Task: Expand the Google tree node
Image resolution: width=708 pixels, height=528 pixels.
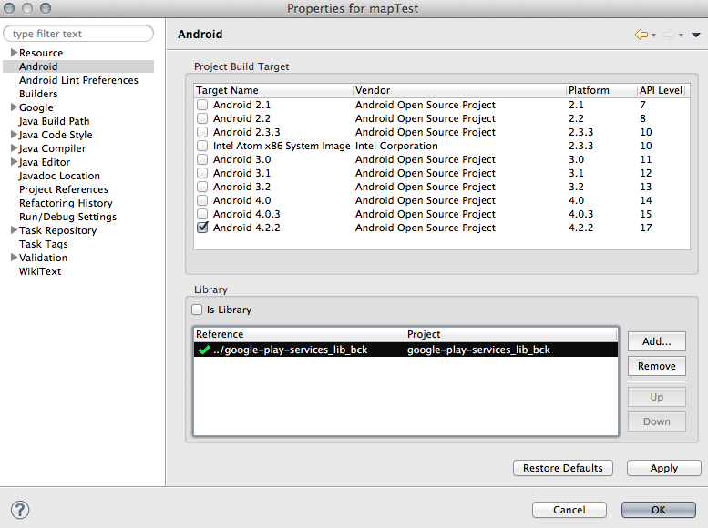Action: tap(14, 107)
